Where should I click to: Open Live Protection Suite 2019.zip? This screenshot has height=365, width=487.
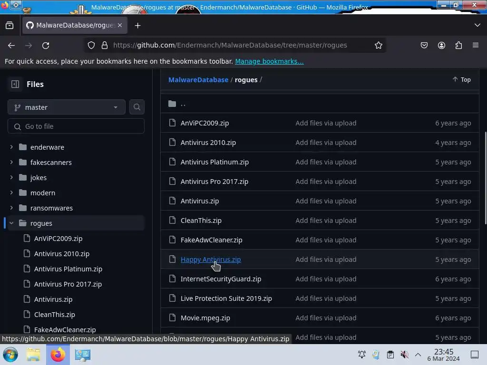[226, 298]
